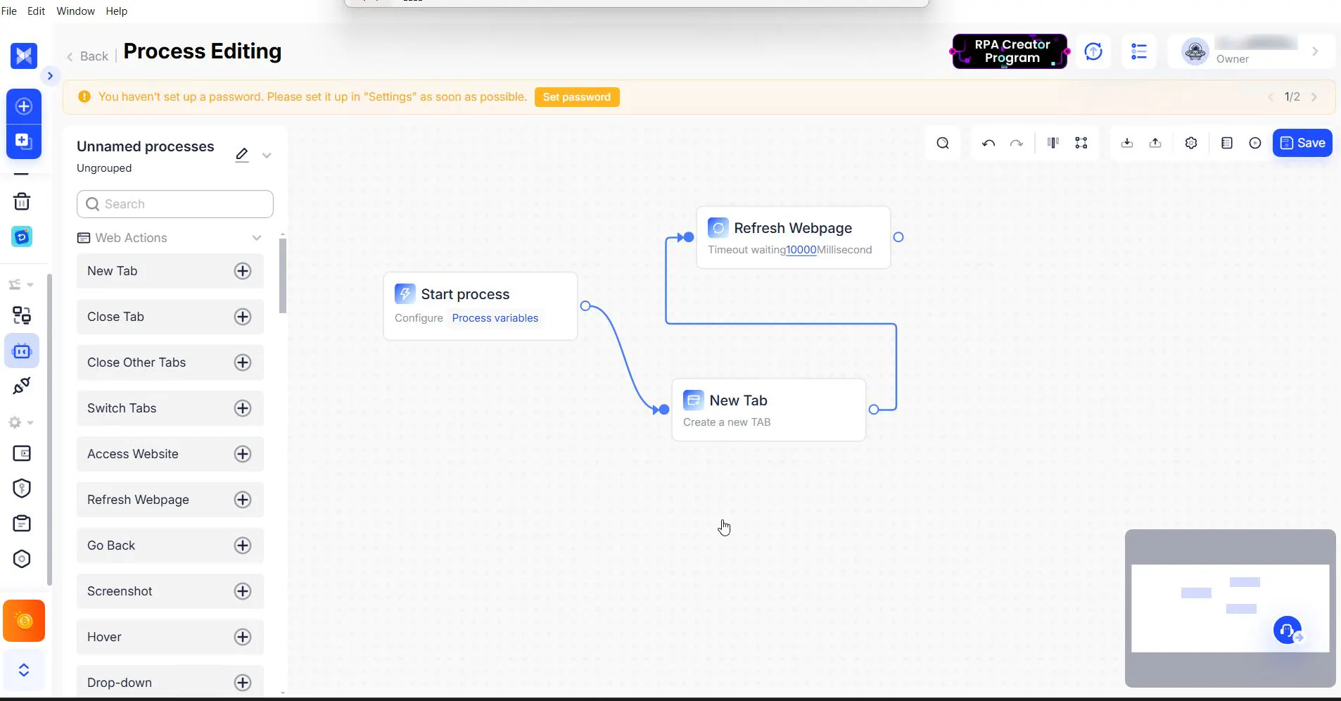Add the Screenshot action

243,591
